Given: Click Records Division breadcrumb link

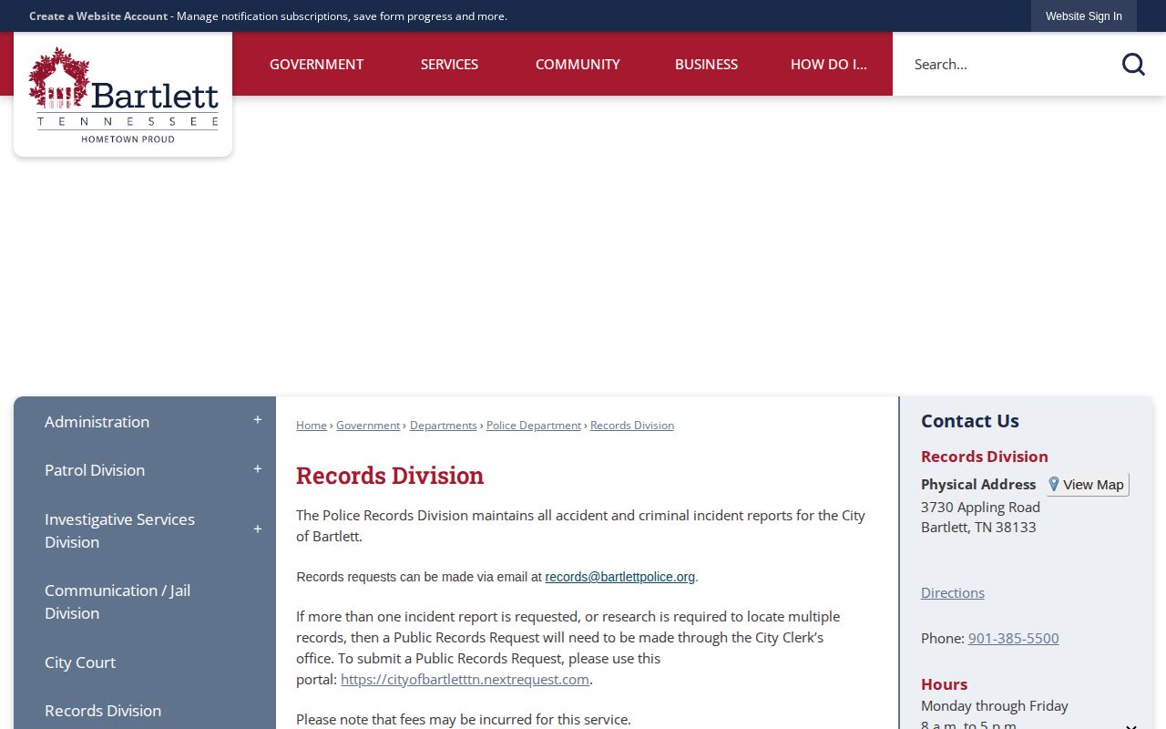Looking at the screenshot, I should [632, 426].
